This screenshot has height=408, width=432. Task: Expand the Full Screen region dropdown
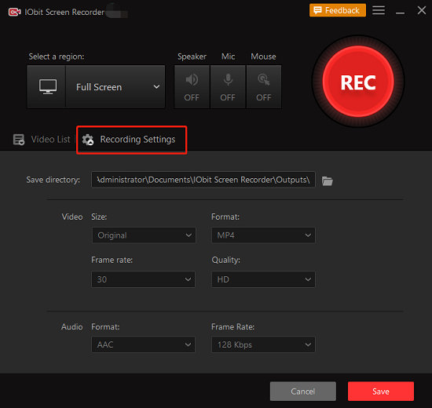click(115, 87)
